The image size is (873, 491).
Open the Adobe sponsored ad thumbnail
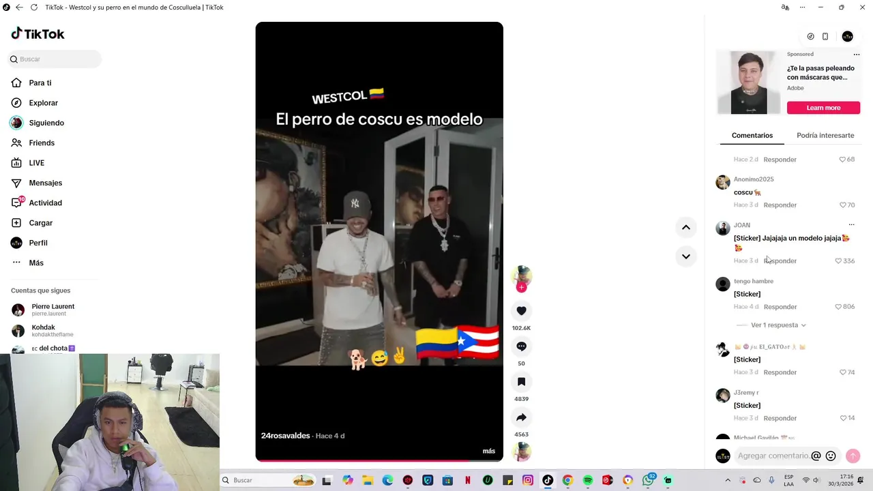pyautogui.click(x=749, y=83)
